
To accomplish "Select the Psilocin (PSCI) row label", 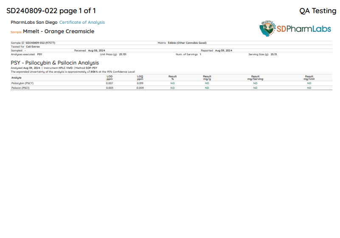I will click(x=20, y=88).
